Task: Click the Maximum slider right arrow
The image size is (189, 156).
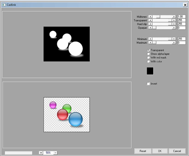Action: [x=174, y=42]
